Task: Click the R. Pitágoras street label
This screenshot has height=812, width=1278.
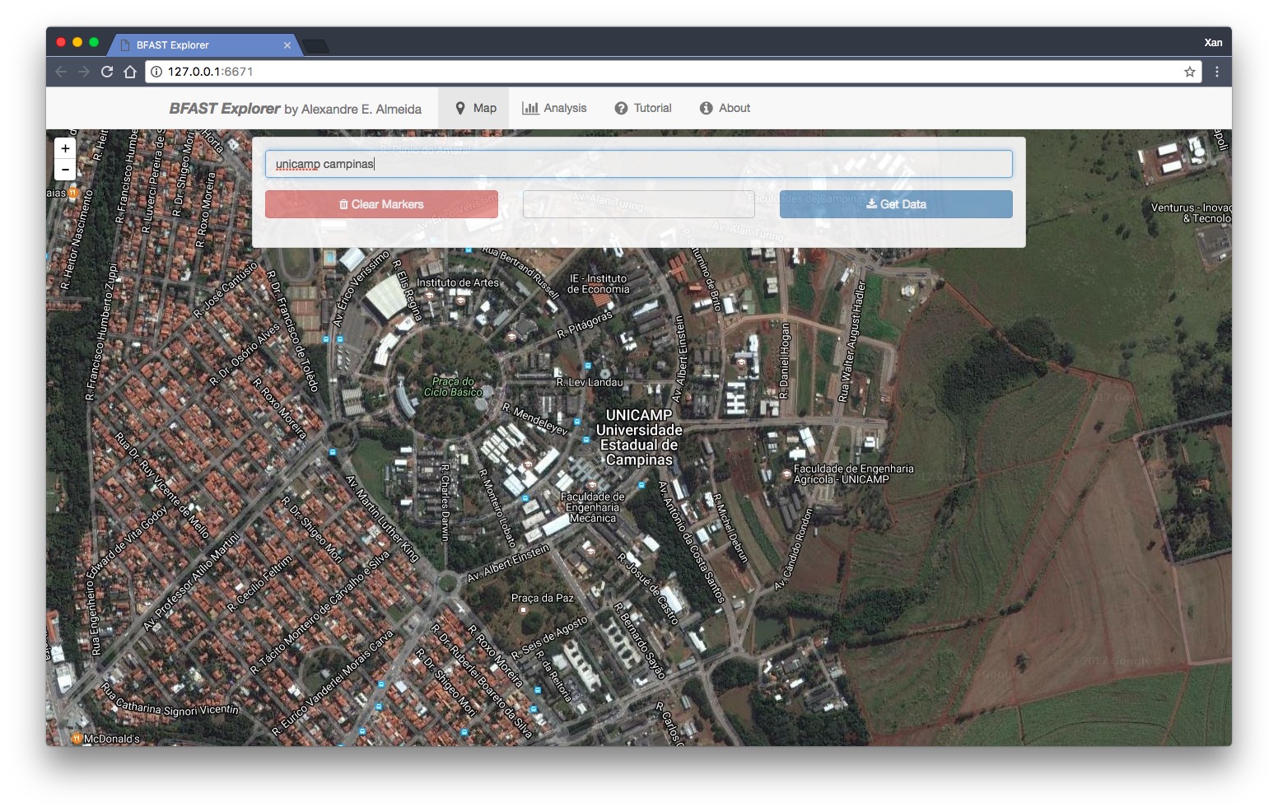Action: pyautogui.click(x=585, y=324)
